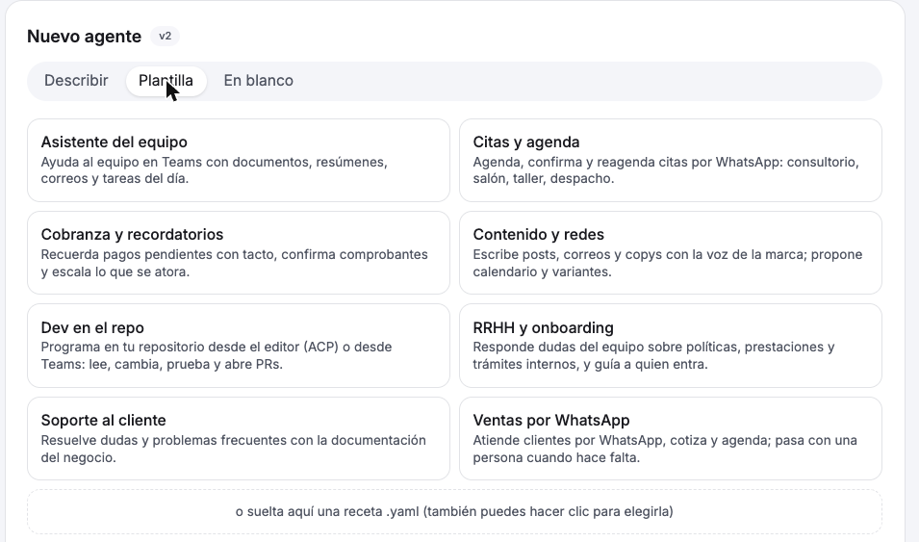Pick the Citas y agenda template card
919x542 pixels.
point(671,160)
